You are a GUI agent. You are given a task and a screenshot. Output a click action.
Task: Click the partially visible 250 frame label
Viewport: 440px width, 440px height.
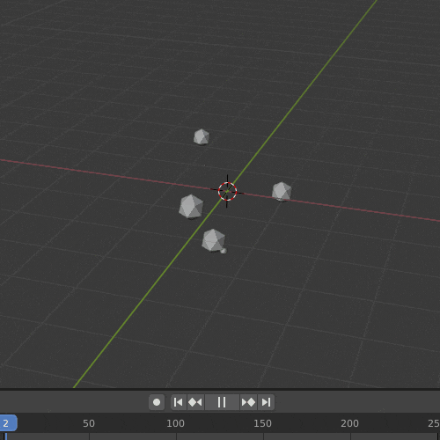coord(434,423)
